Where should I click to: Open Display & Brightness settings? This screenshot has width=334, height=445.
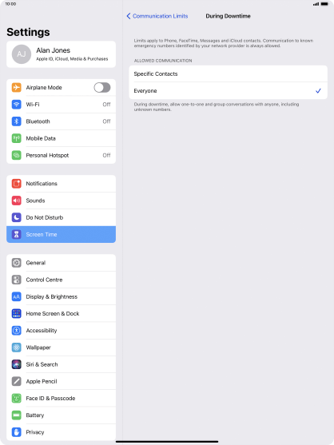point(61,296)
